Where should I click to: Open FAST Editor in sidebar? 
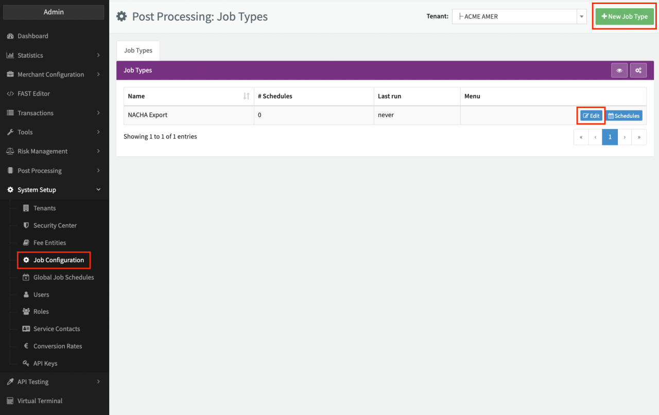[x=33, y=94]
